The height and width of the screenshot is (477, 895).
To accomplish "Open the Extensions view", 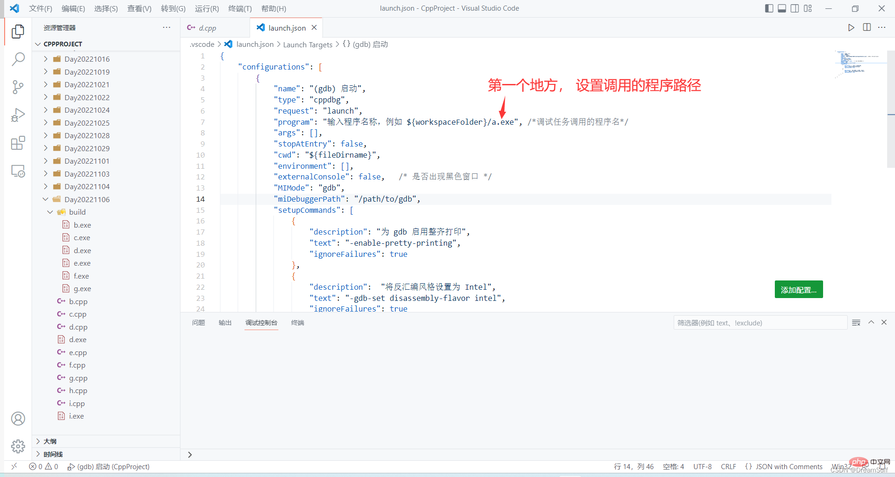I will point(18,143).
